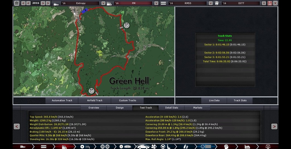291x149 pixels.
Task: Go to the steering wheel step
Action: [x=163, y=146]
